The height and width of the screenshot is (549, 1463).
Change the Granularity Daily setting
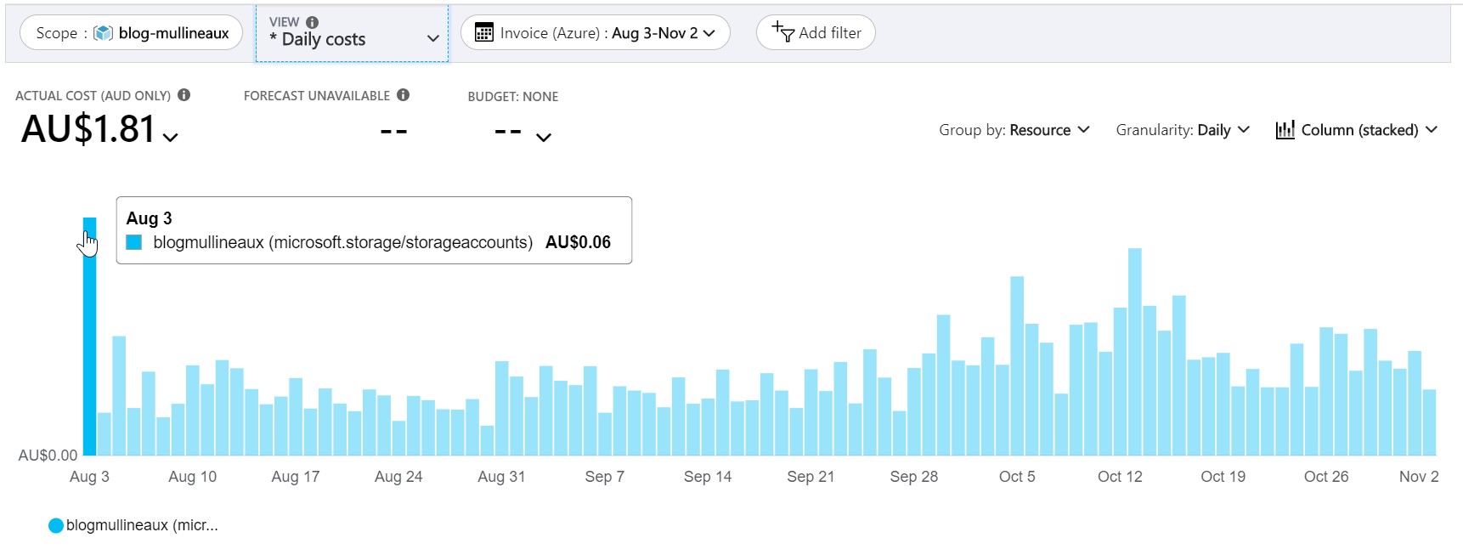click(1182, 130)
